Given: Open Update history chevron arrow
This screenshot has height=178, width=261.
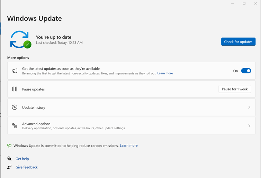Looking at the screenshot, I should (x=249, y=107).
